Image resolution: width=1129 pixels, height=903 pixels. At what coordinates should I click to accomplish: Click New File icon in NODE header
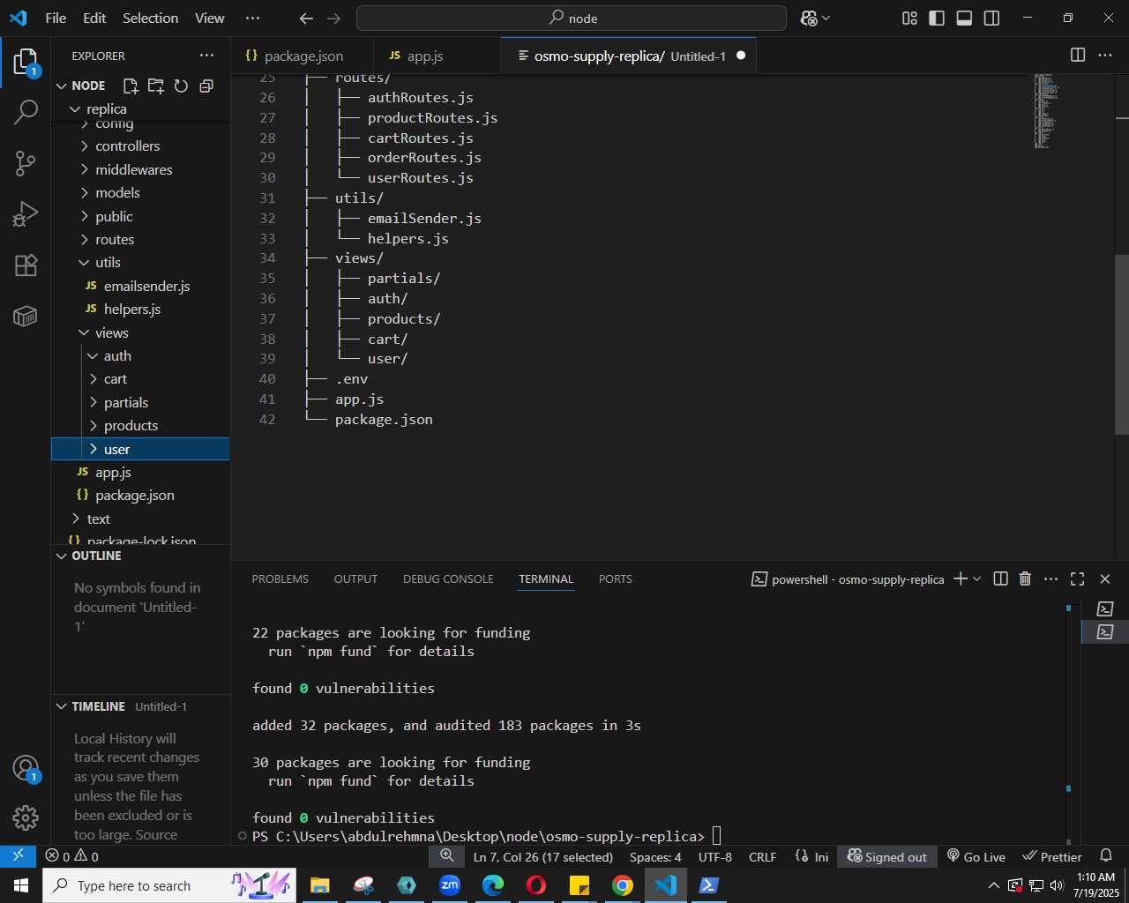pos(131,86)
